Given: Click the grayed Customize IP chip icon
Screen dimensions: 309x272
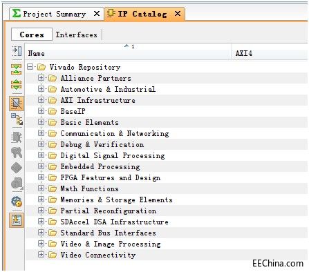Looking at the screenshot, I should pos(17,137).
